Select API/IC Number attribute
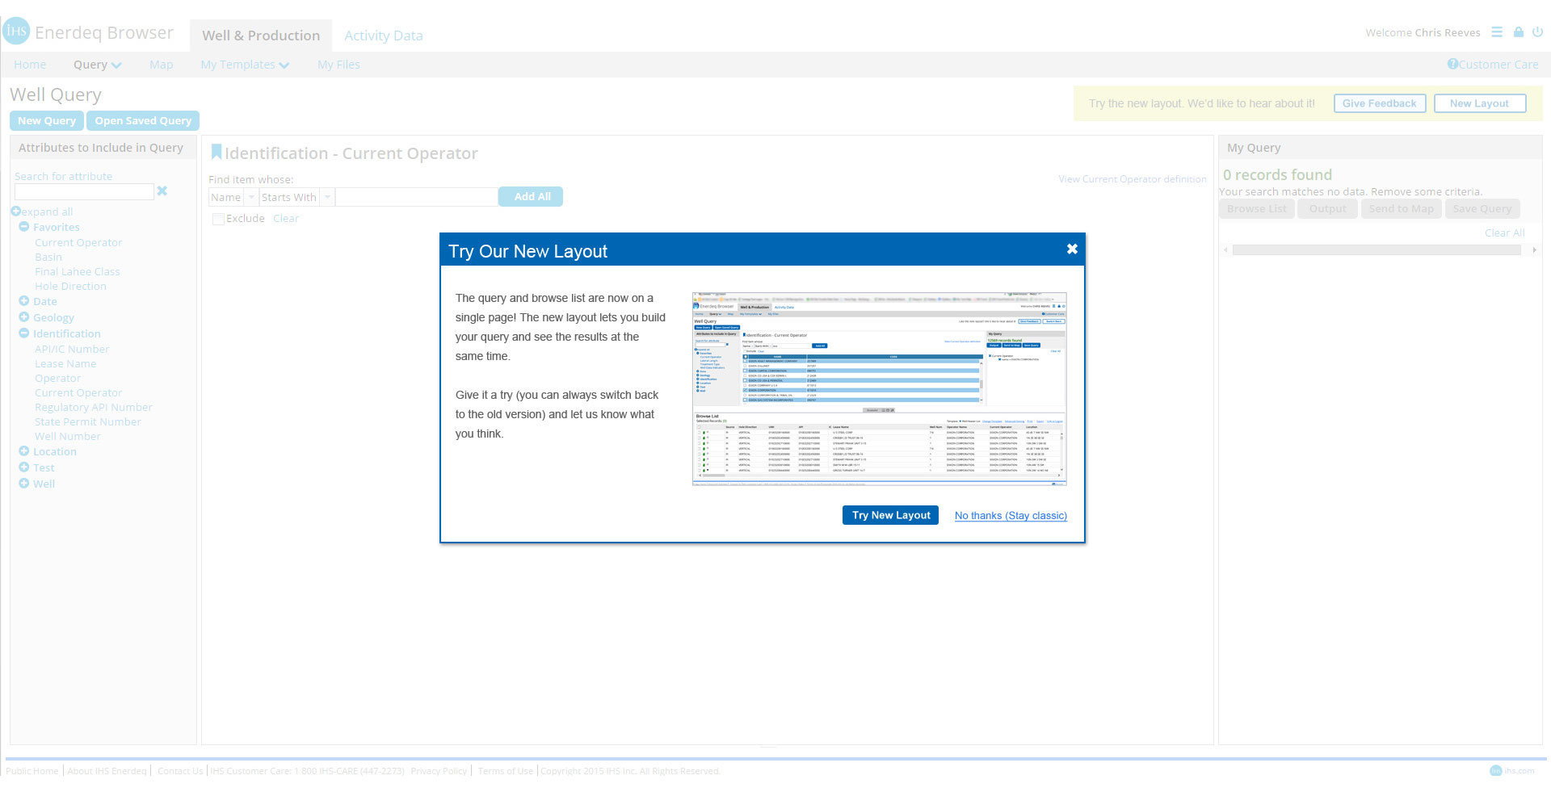Viewport: 1551px width, 792px height. 72,350
